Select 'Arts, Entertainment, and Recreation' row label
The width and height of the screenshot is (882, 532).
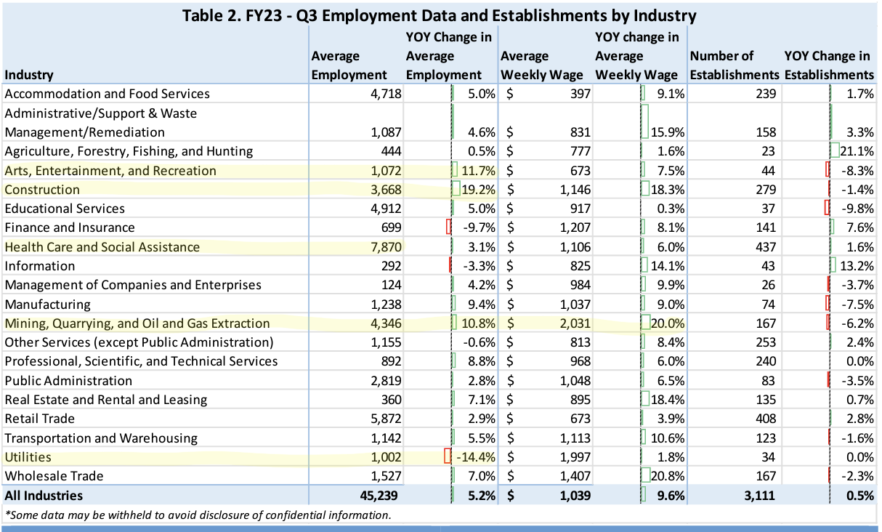click(110, 171)
